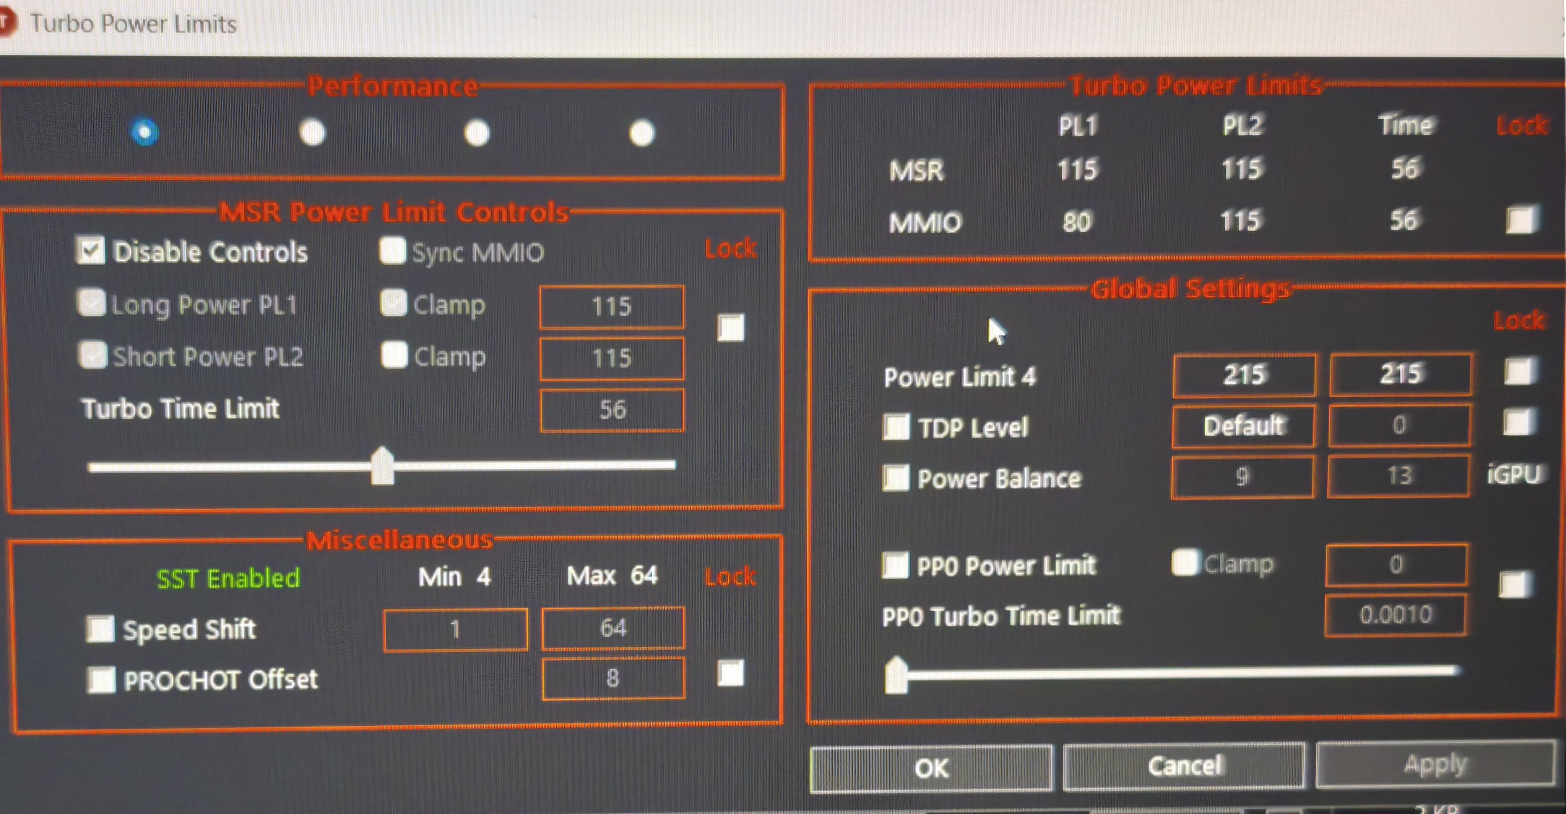Image resolution: width=1566 pixels, height=814 pixels.
Task: Click the Speed Shift Min field
Action: click(x=455, y=630)
